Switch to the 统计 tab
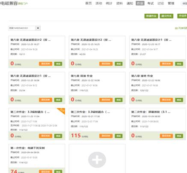The image size is (187, 173). coord(109,3)
